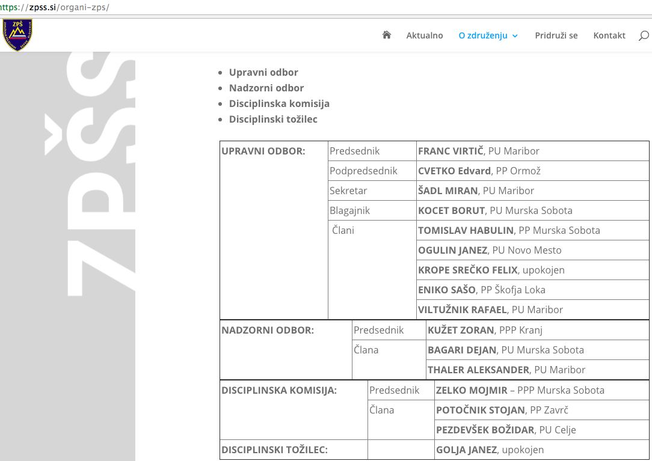Select ENIKO SAŠO, PP Škofja Loka cell
This screenshot has height=461, width=652.
[533, 290]
